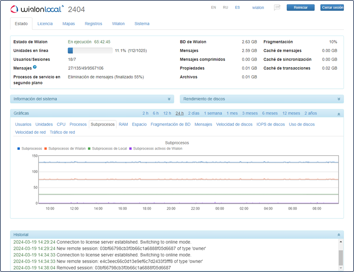354x272 pixels.
Task: Toggle Subprocesos de Local legend series
Action: point(107,149)
